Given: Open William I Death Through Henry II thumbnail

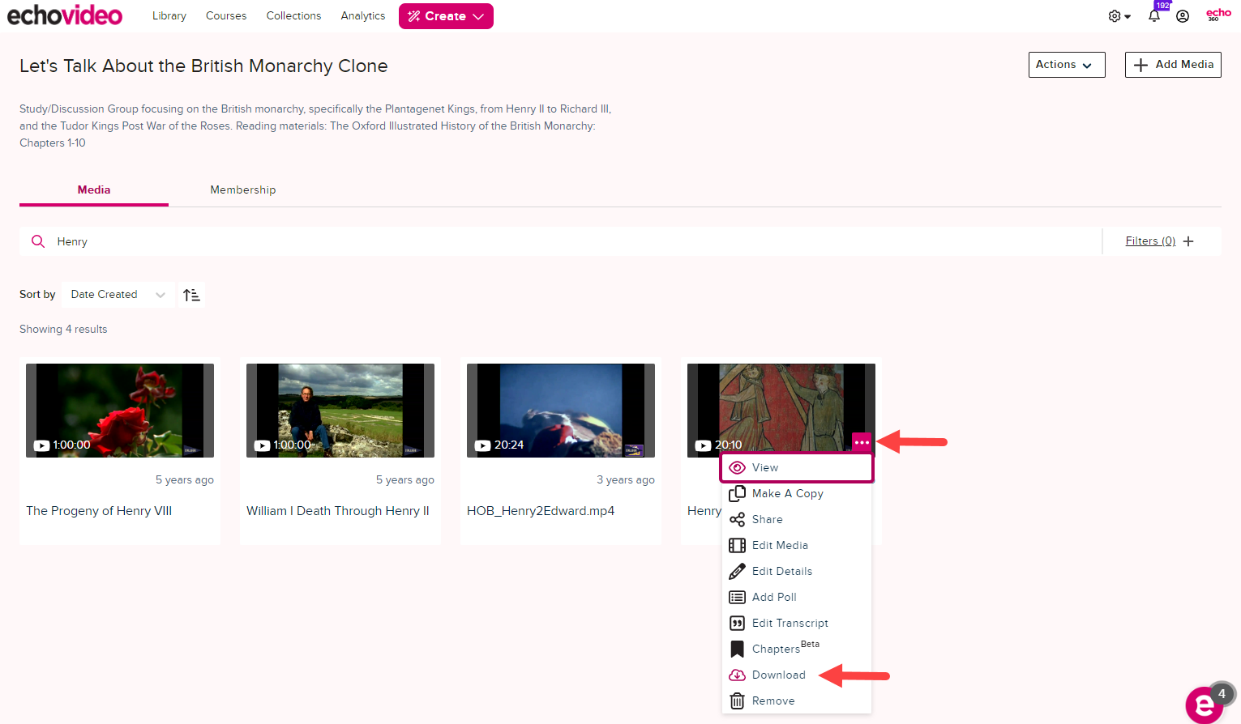Looking at the screenshot, I should coord(340,411).
